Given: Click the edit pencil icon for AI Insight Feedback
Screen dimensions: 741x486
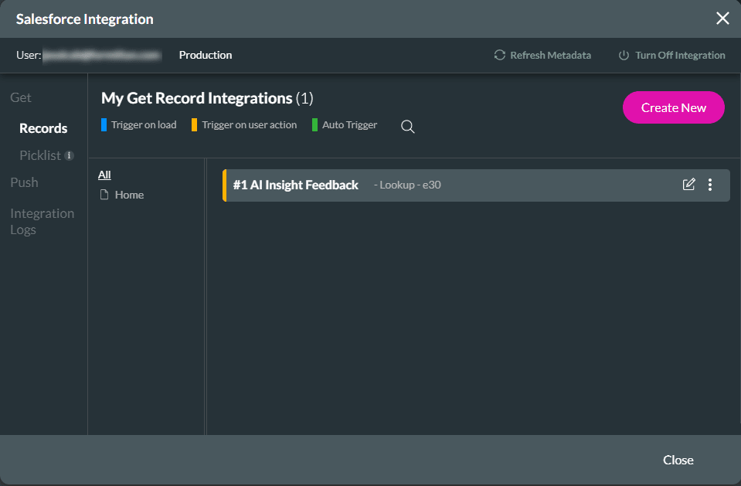Looking at the screenshot, I should click(x=688, y=185).
